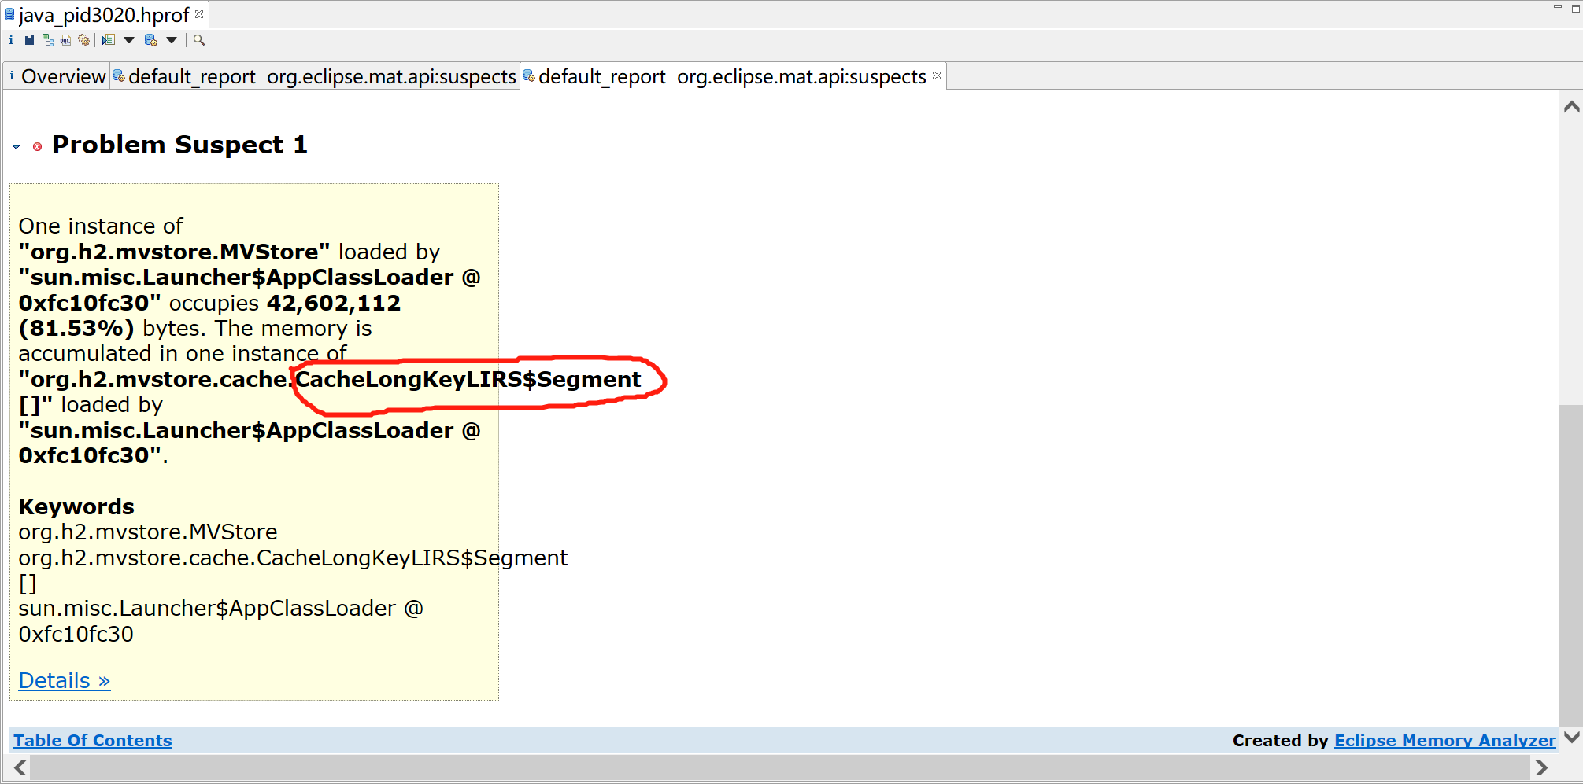
Task: Close the java_pid3020.hprof editor
Action: [200, 13]
